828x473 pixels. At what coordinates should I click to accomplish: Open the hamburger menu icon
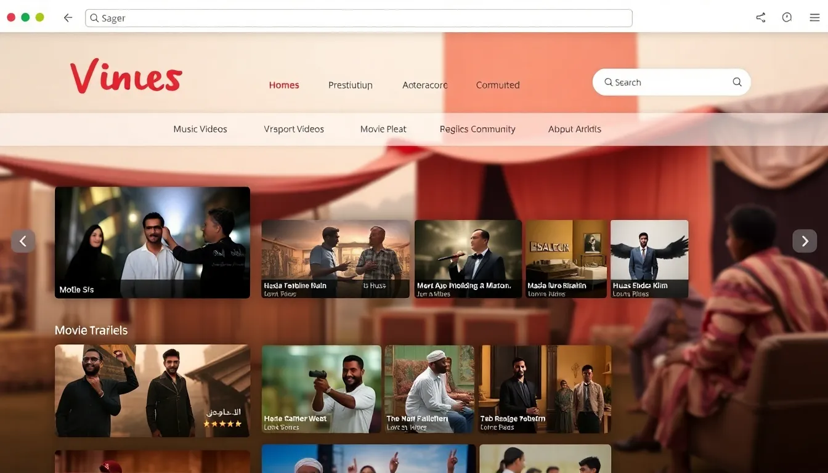814,18
